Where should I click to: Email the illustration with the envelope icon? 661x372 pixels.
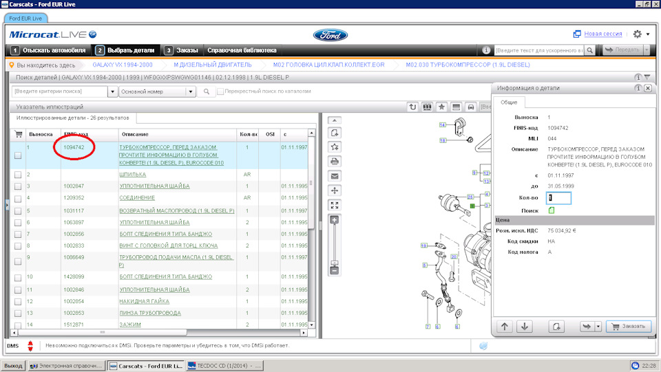pyautogui.click(x=335, y=176)
